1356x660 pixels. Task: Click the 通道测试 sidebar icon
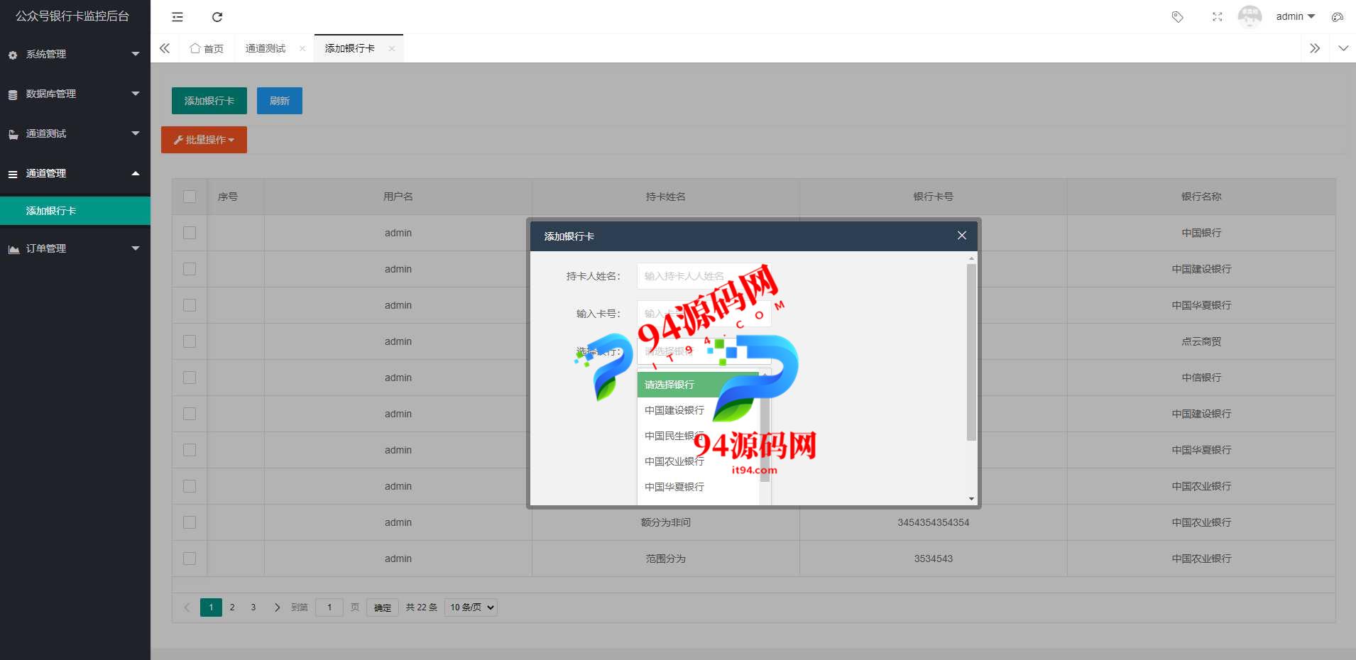[13, 134]
